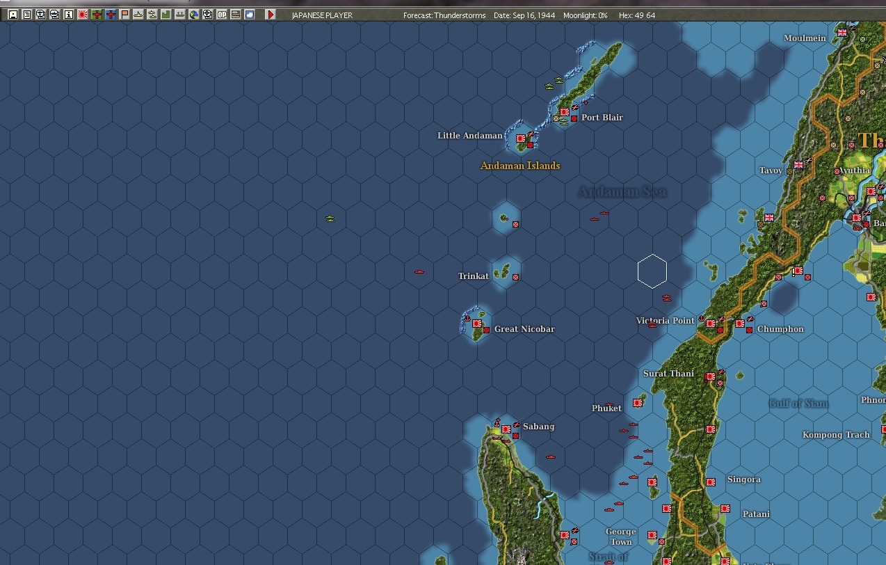Click the globe toolbar icon
886x565 pixels.
(x=193, y=15)
